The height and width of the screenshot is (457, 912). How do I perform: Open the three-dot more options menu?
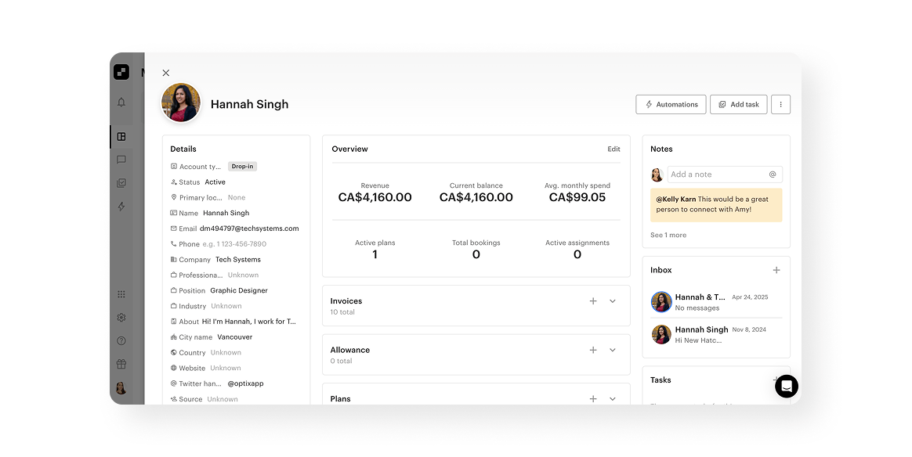coord(780,104)
